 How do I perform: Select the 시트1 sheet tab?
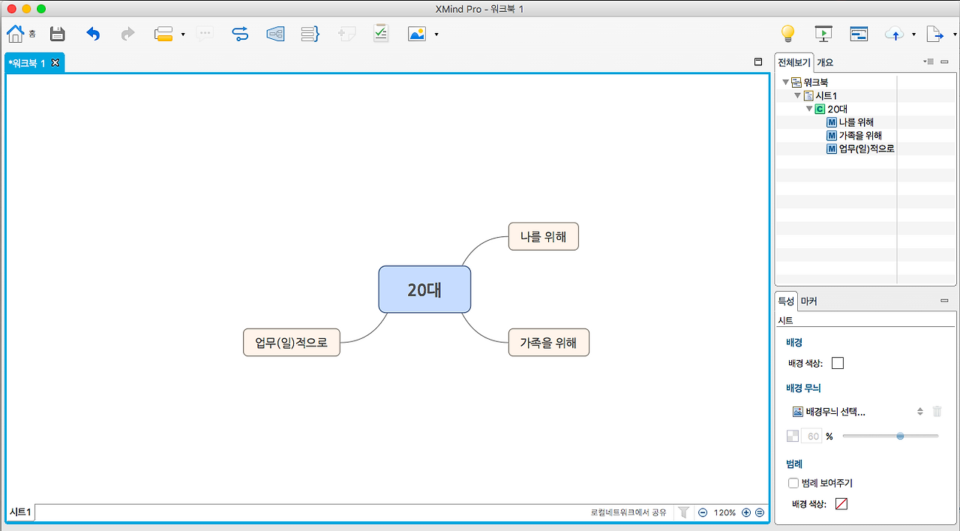point(20,512)
